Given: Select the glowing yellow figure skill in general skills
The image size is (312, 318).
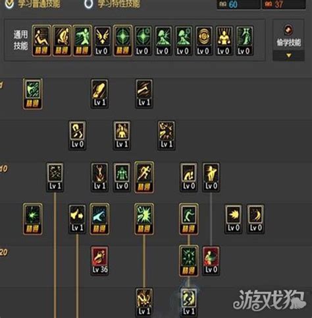Looking at the screenshot, I should coord(224,41).
